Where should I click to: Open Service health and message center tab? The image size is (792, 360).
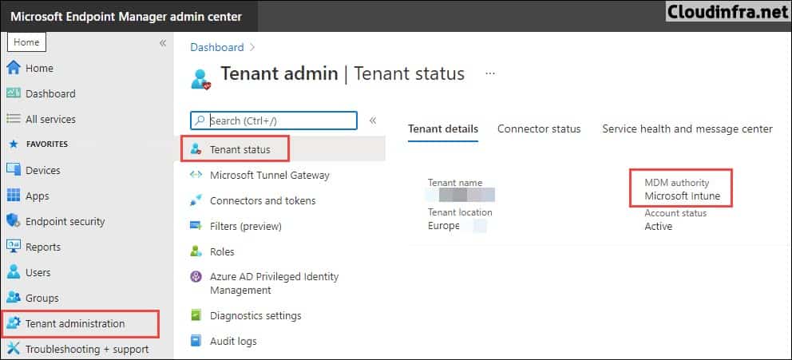point(687,129)
